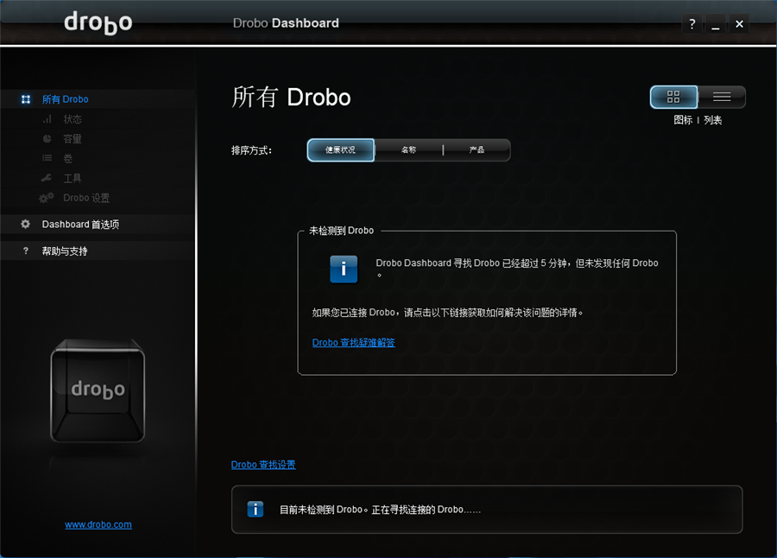Open Dashboard 首选项 in sidebar
The width and height of the screenshot is (777, 558).
[80, 225]
